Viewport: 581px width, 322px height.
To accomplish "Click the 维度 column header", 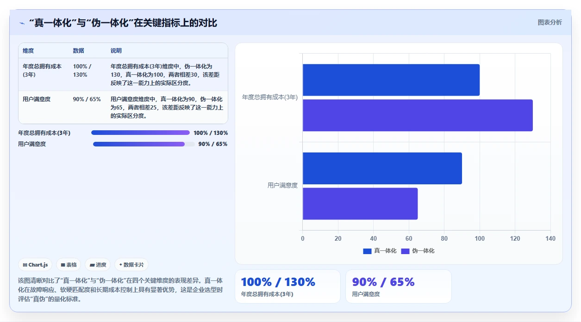I will pos(28,51).
